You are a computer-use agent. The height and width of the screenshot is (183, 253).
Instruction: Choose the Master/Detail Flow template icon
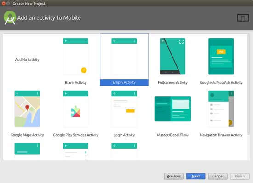[172, 109]
